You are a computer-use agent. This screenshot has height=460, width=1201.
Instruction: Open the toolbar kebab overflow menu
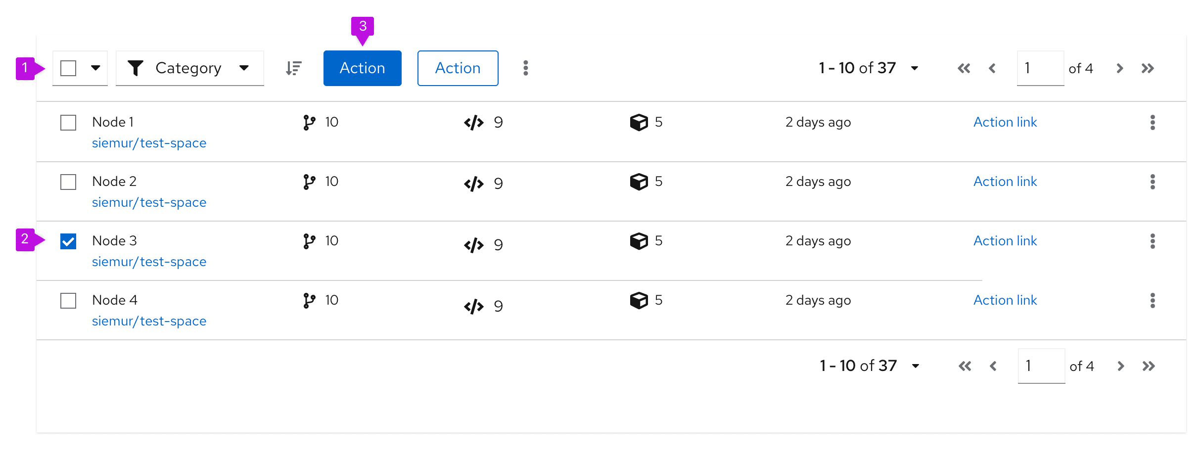point(525,68)
